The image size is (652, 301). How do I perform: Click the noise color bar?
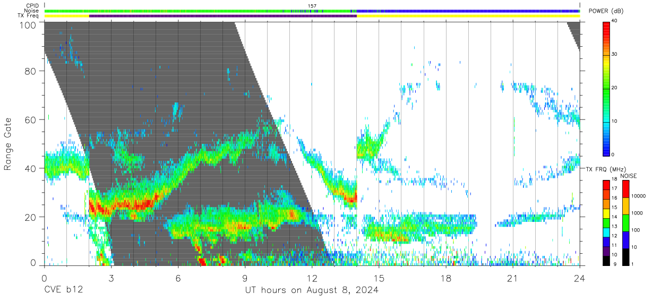pyautogui.click(x=625, y=222)
